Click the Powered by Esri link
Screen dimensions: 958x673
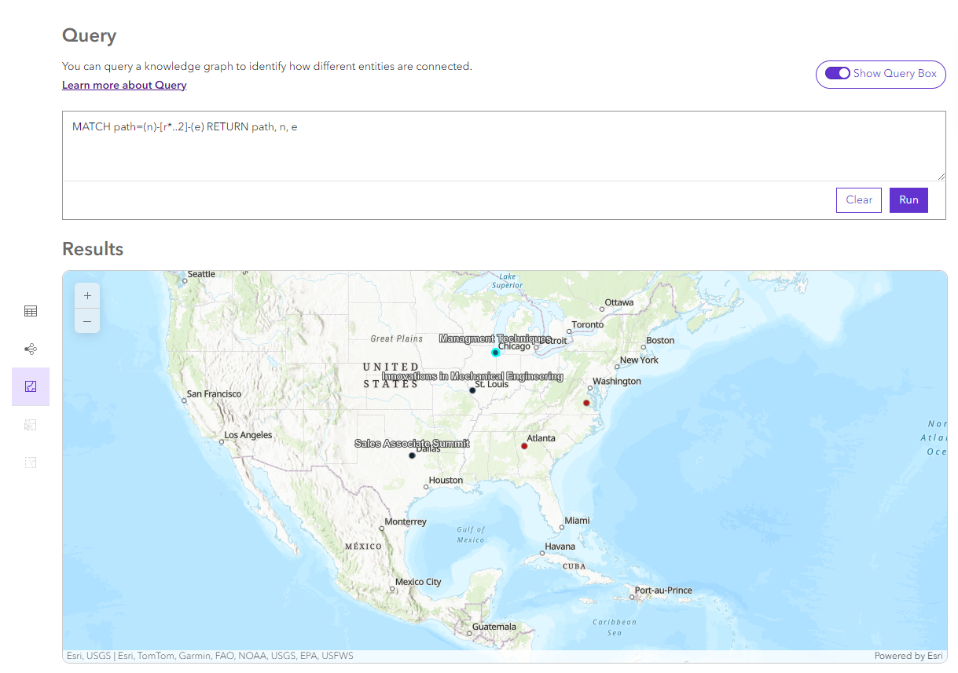coord(908,655)
